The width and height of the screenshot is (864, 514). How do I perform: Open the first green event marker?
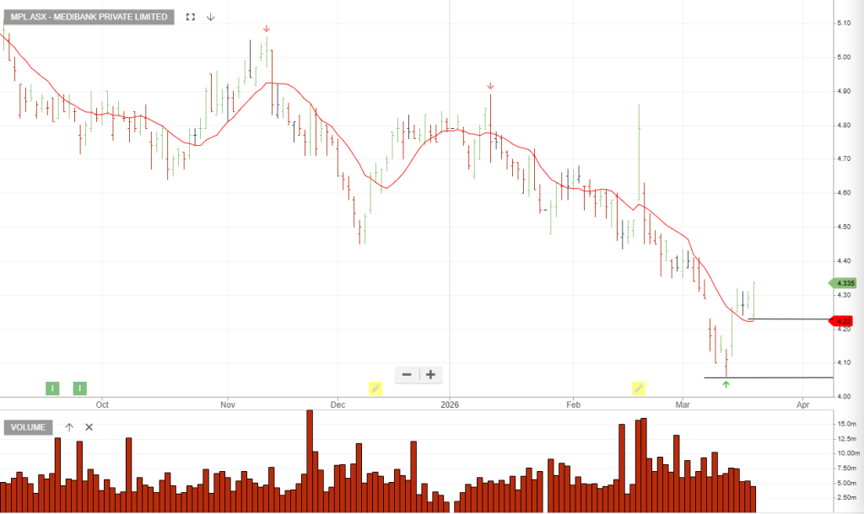[x=52, y=388]
